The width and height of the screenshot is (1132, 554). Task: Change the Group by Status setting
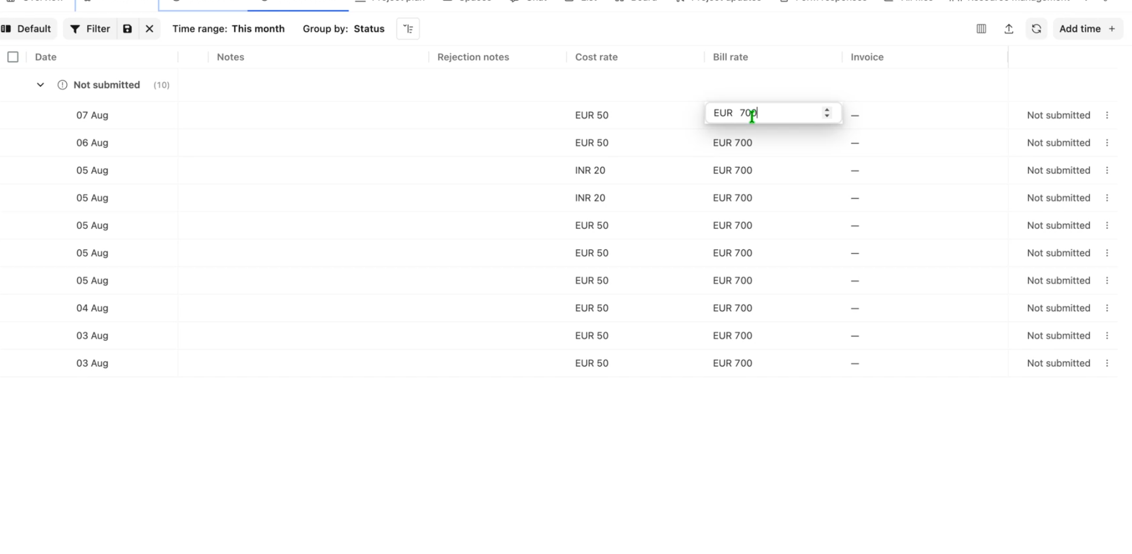pyautogui.click(x=343, y=29)
